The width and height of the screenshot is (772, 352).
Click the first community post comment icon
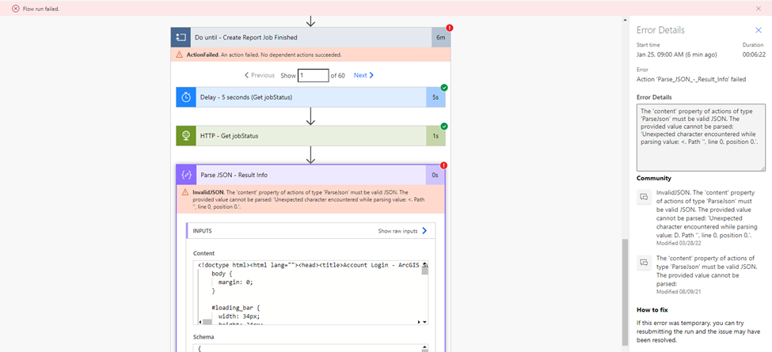click(x=644, y=195)
